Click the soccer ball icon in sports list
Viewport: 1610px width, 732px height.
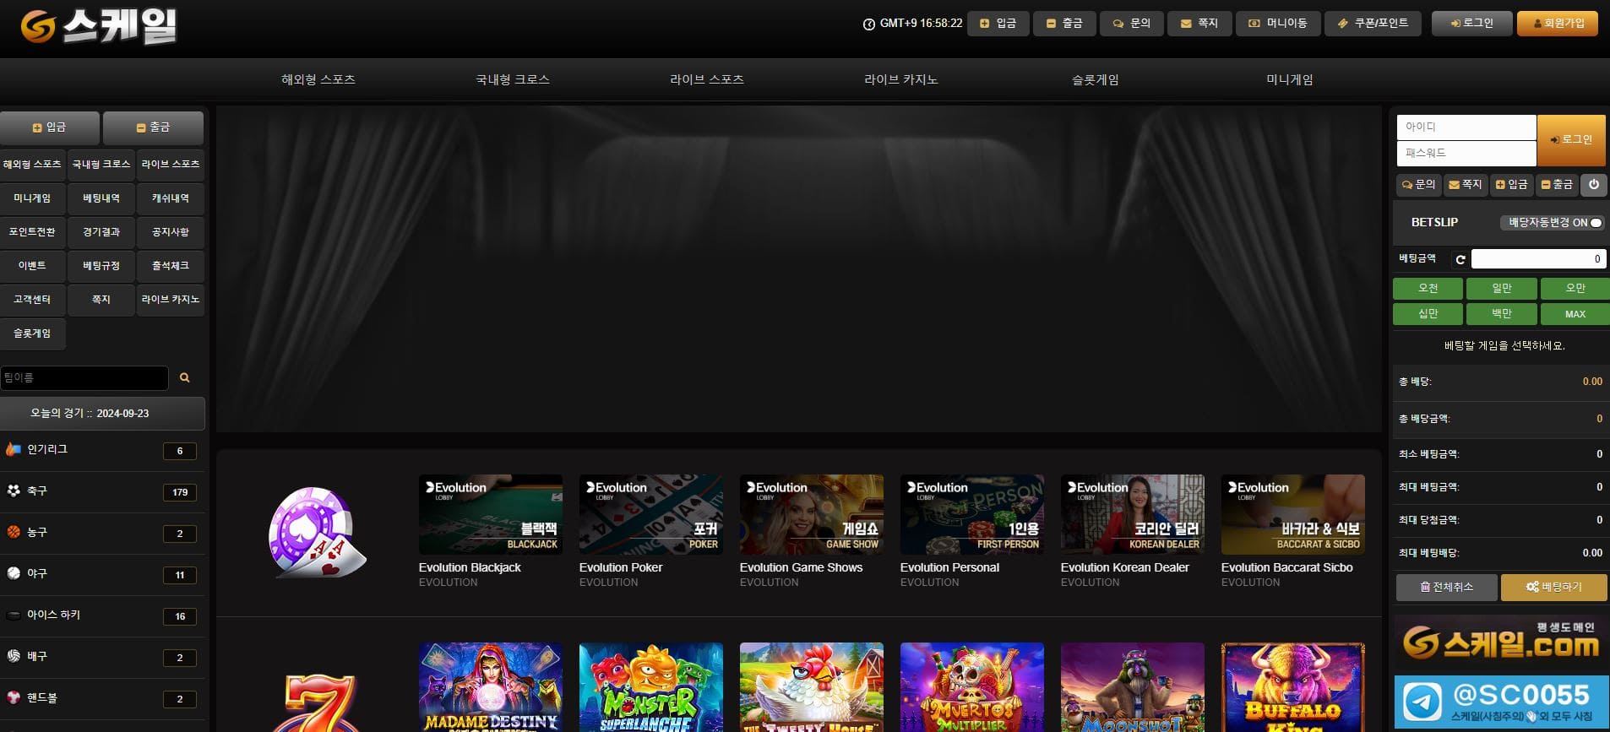14,491
